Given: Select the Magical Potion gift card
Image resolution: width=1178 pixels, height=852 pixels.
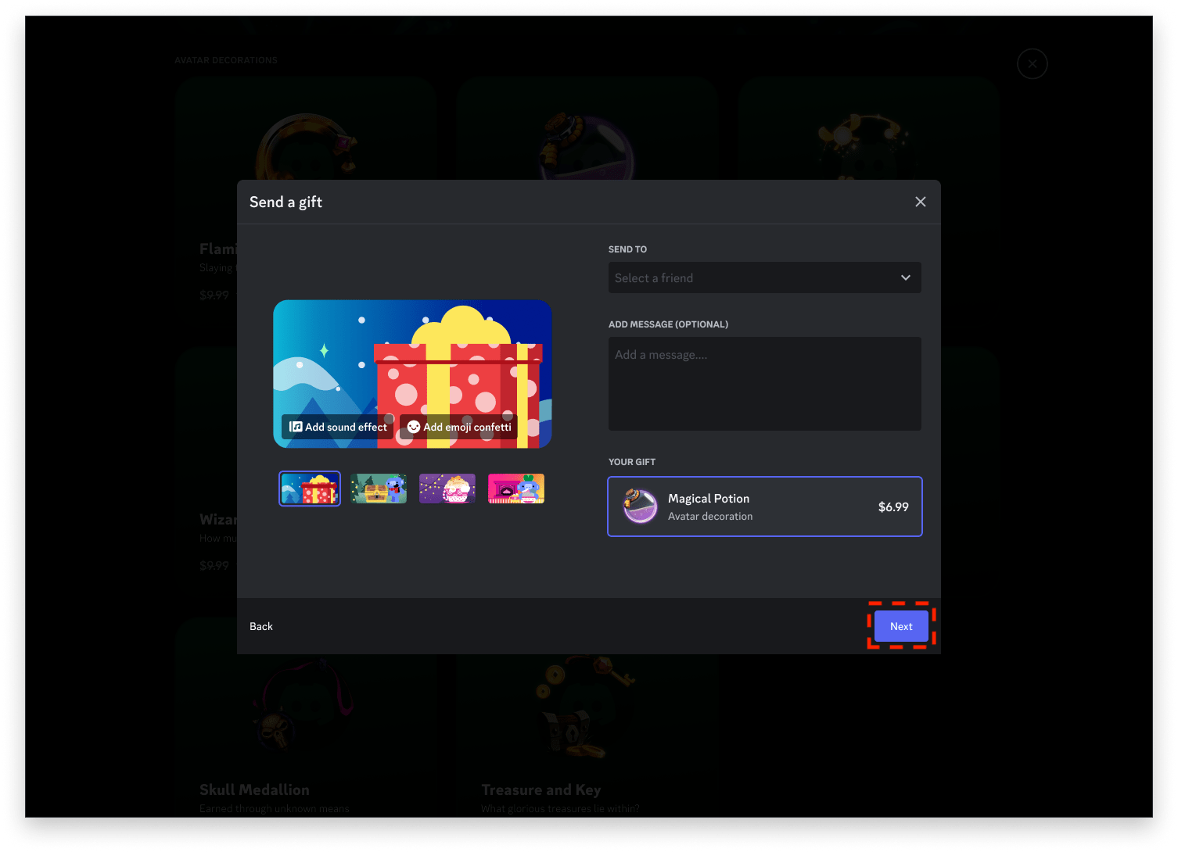Looking at the screenshot, I should pyautogui.click(x=764, y=507).
